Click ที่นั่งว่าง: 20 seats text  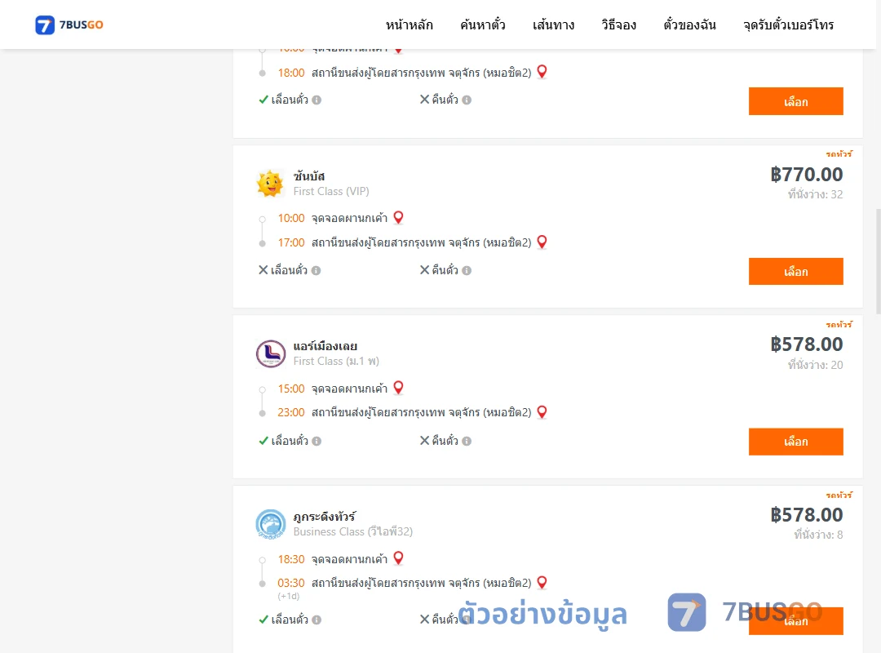click(815, 365)
